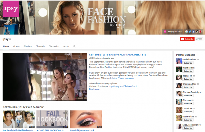
Task: Open September 2015 Face Fashion Sneak Peek title
Action: pos(118,55)
